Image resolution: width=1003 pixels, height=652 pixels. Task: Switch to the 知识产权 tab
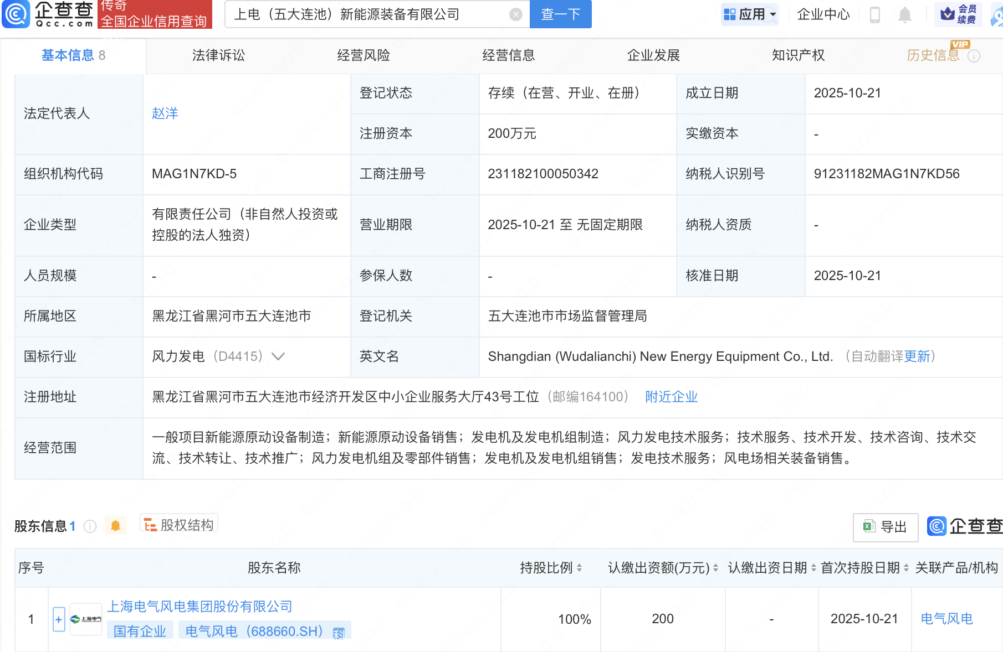(x=798, y=55)
